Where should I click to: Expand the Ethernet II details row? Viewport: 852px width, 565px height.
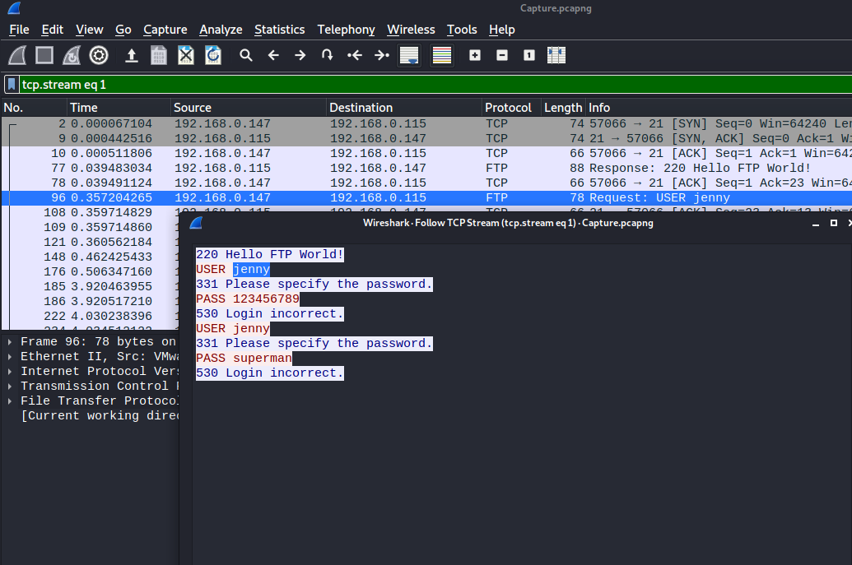(10, 357)
